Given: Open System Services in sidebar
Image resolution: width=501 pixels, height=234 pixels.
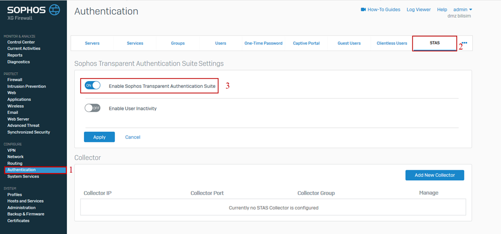Looking at the screenshot, I should pos(23,177).
